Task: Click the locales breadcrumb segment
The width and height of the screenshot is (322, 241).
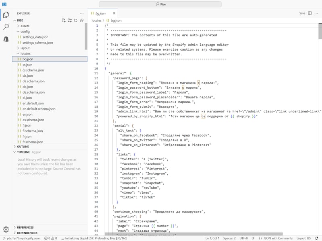Action: (x=96, y=20)
